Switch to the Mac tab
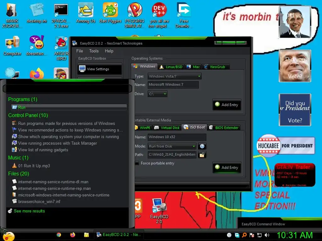This screenshot has height=241, width=322. [193, 67]
